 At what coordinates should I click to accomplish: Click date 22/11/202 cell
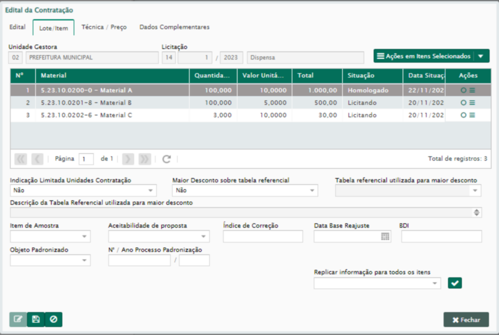[x=424, y=90]
